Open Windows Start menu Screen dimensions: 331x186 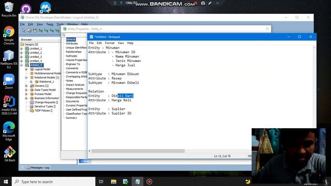click(x=6, y=181)
